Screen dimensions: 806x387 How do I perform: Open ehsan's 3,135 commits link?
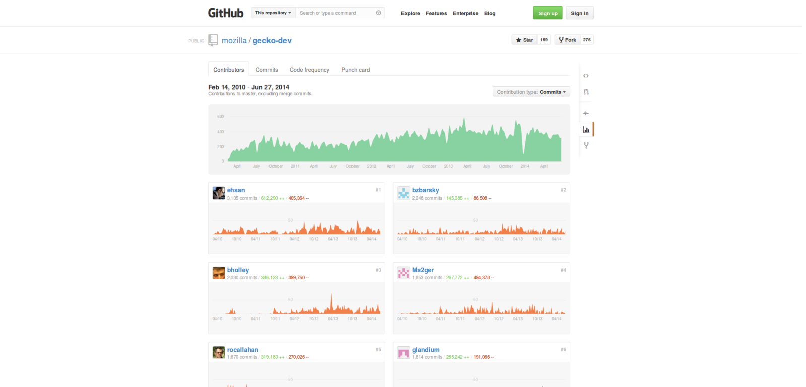point(242,198)
